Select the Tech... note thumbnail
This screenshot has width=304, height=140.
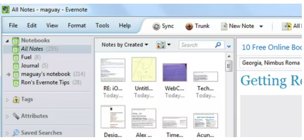[x=206, y=76]
